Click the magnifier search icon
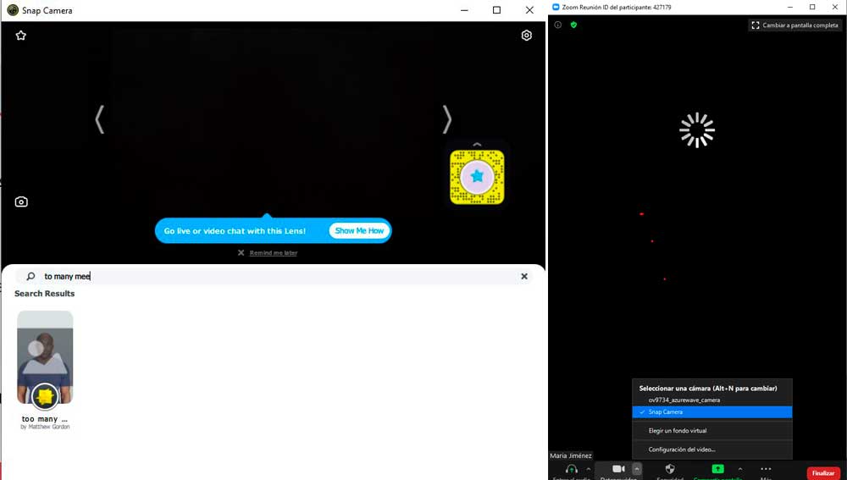The height and width of the screenshot is (480, 847). pyautogui.click(x=30, y=277)
